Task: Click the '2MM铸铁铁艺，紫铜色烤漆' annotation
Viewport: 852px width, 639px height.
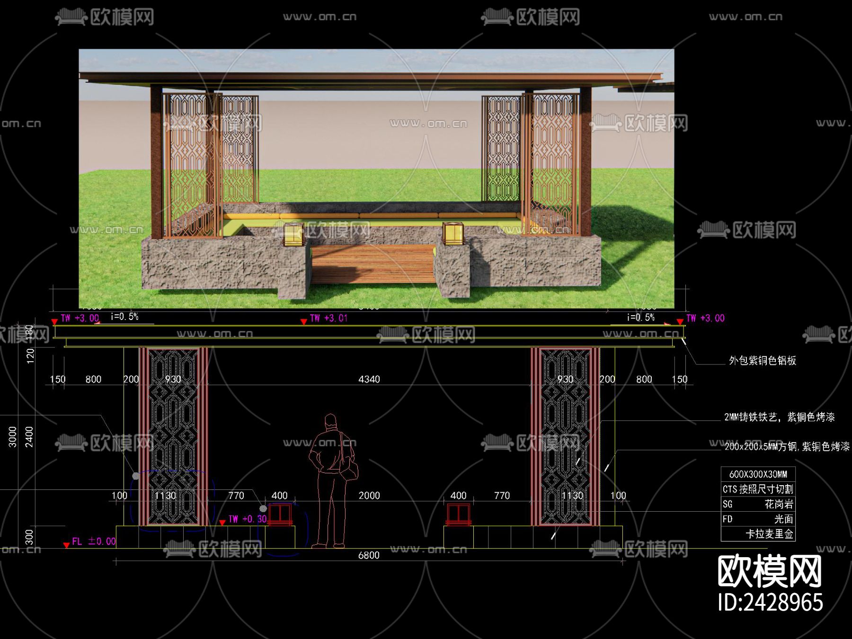Action: coord(779,417)
